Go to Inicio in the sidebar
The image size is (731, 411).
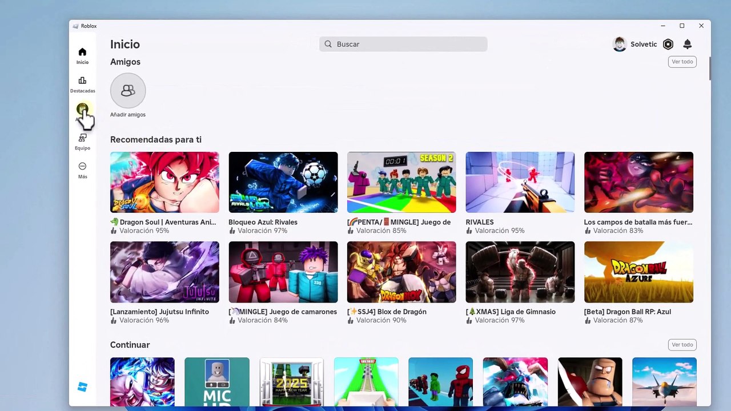click(x=82, y=56)
